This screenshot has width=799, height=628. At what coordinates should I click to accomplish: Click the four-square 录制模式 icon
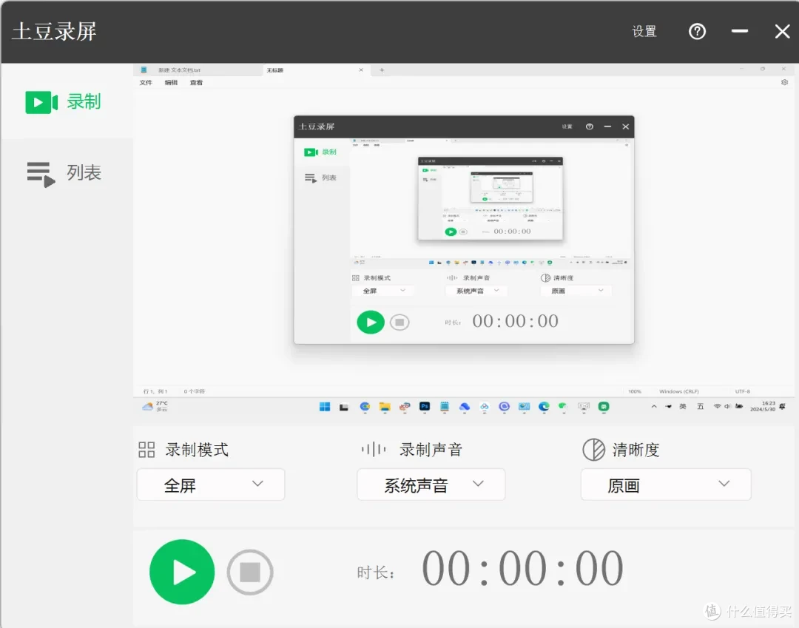(146, 450)
